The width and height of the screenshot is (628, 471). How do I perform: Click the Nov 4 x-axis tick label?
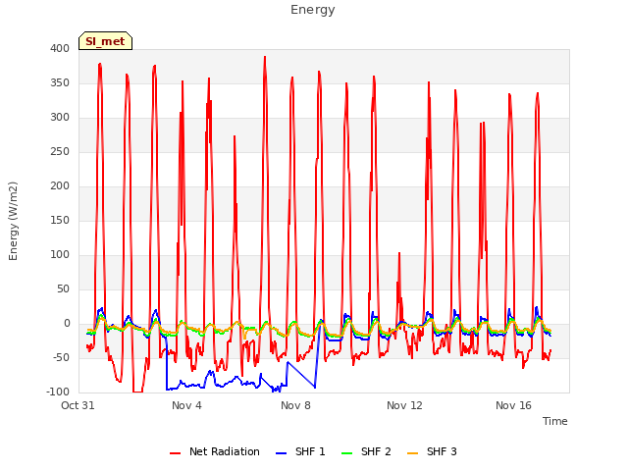point(186,405)
